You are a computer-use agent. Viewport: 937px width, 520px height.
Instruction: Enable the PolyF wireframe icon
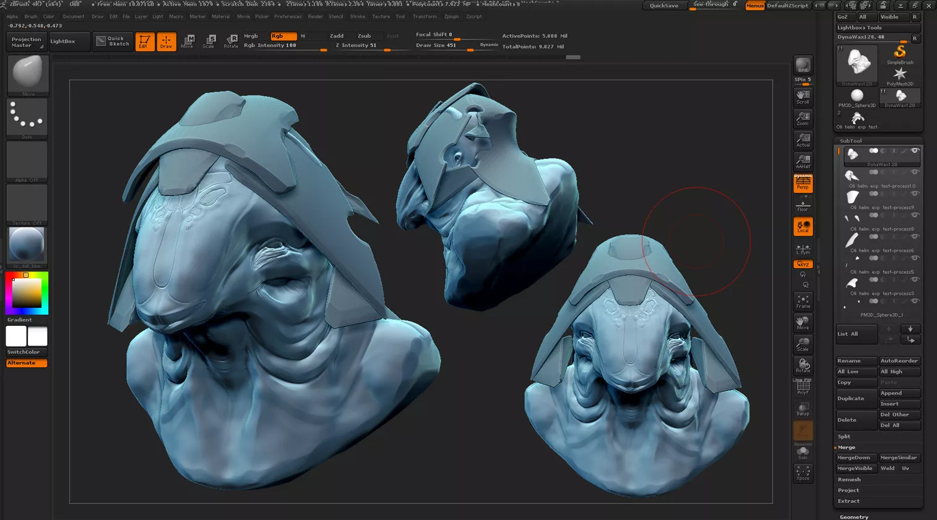coord(803,387)
